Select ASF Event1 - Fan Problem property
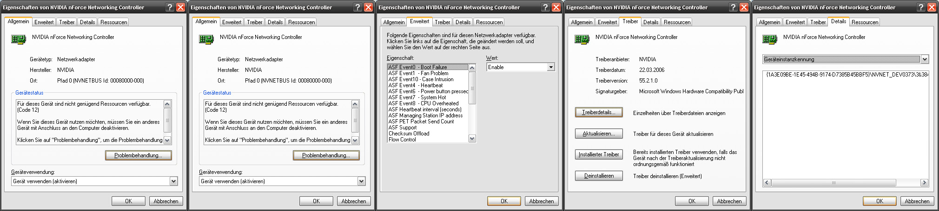The image size is (939, 211). (x=428, y=73)
